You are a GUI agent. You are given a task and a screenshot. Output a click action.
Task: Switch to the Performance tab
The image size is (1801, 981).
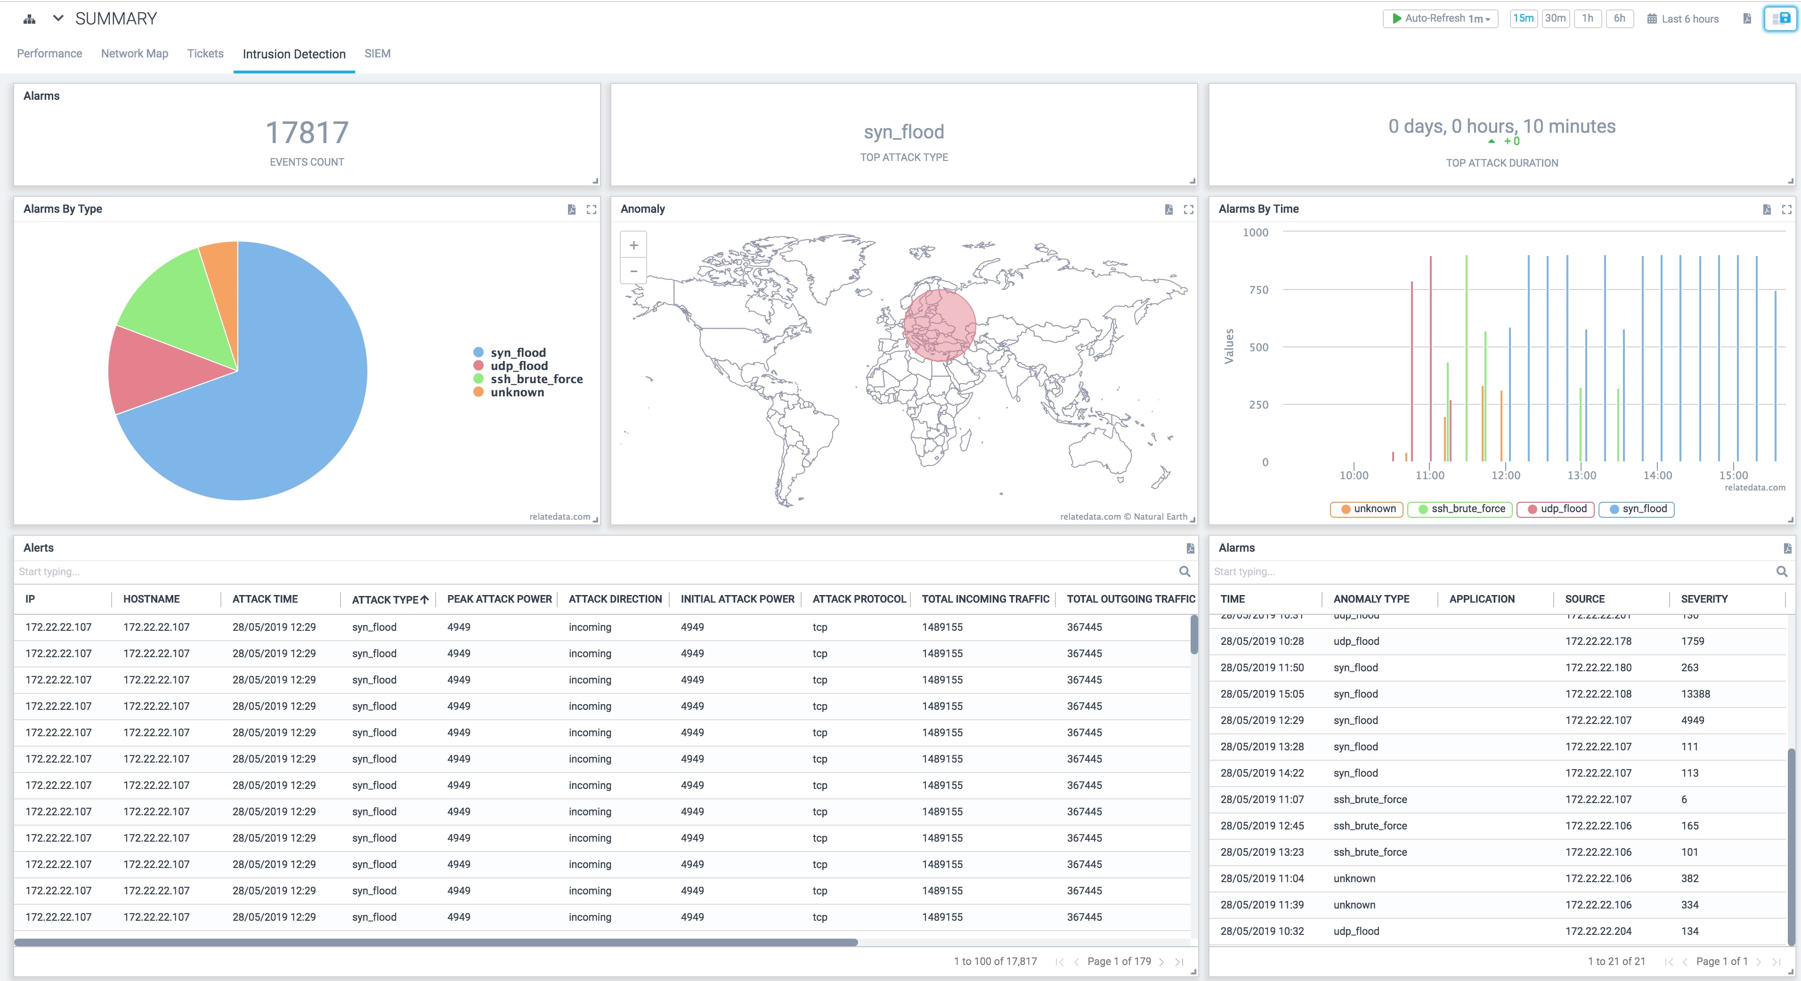click(49, 54)
